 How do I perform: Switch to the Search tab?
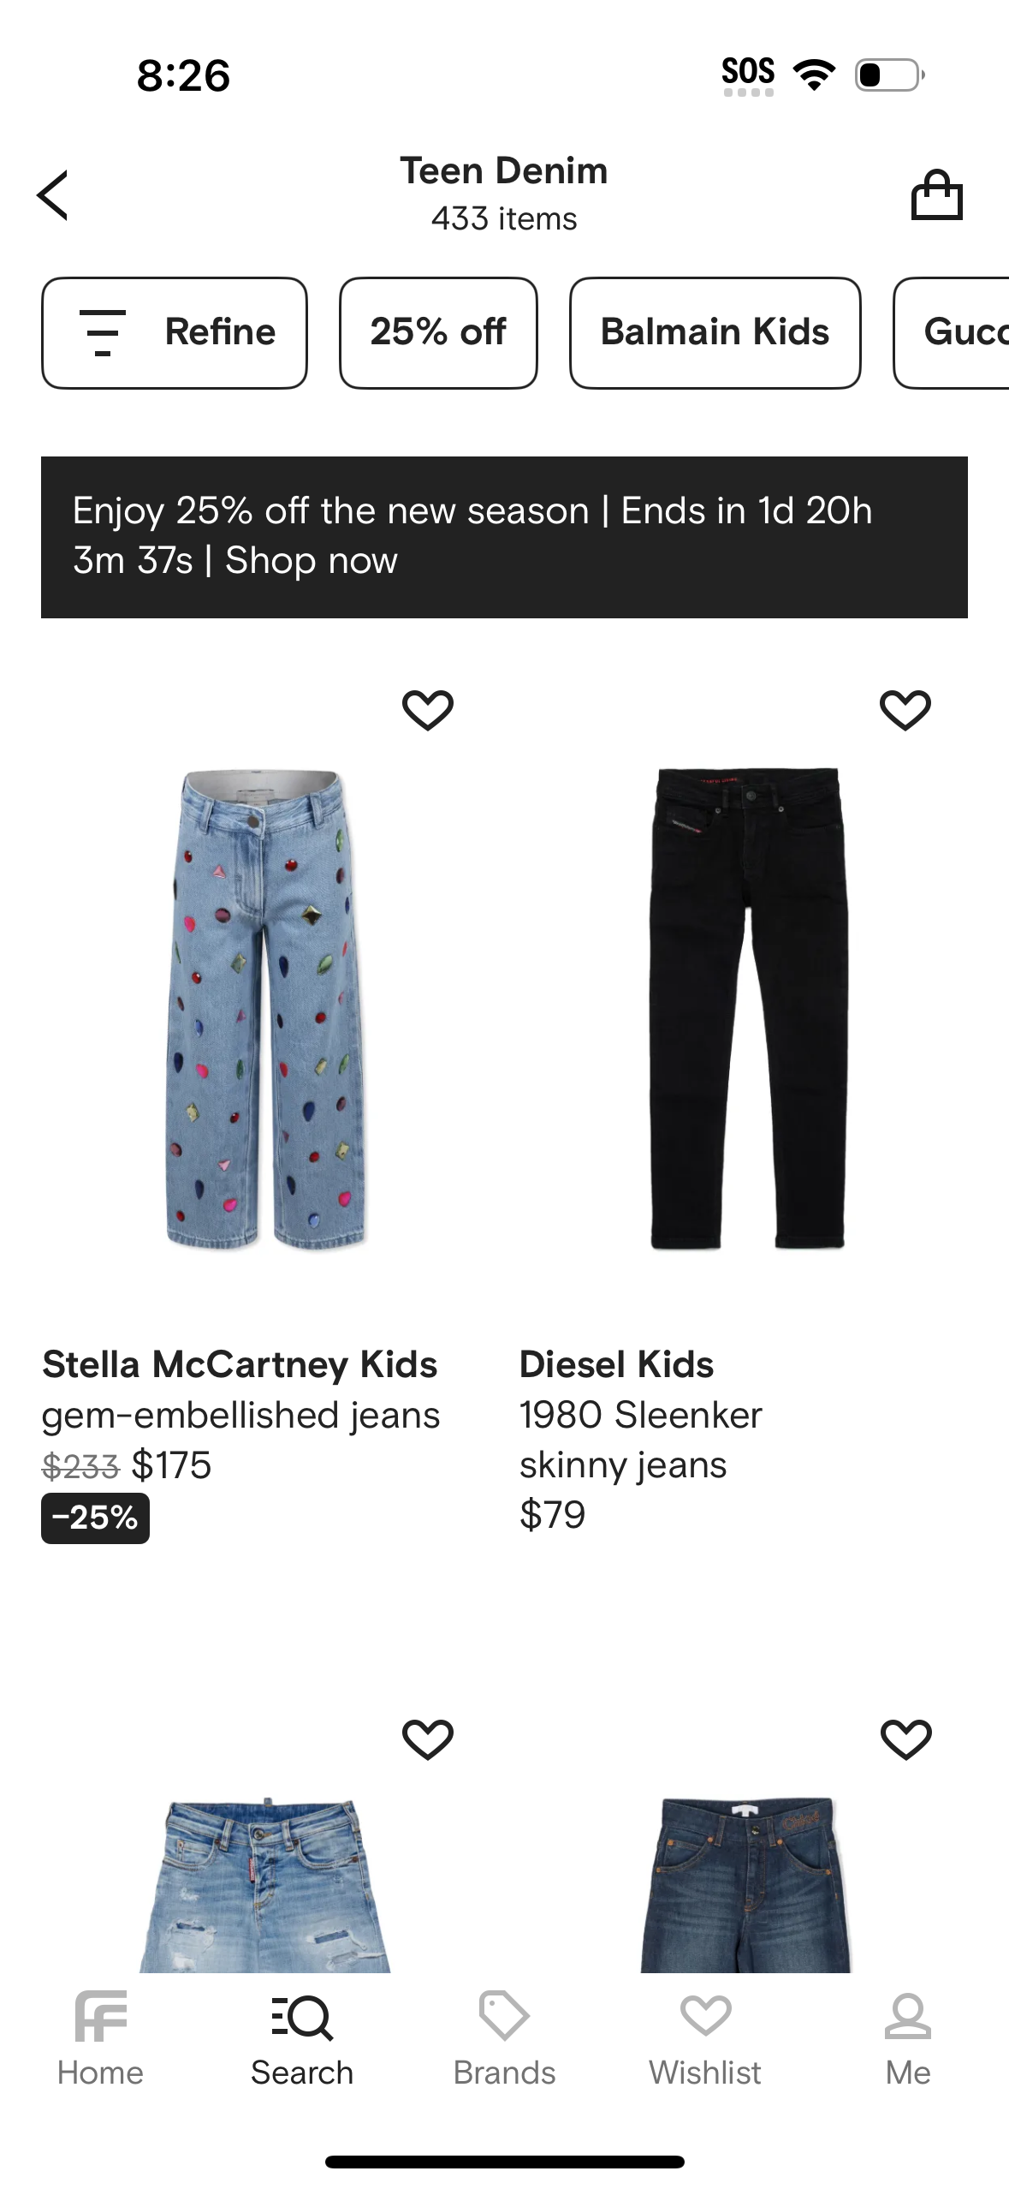pyautogui.click(x=302, y=2038)
